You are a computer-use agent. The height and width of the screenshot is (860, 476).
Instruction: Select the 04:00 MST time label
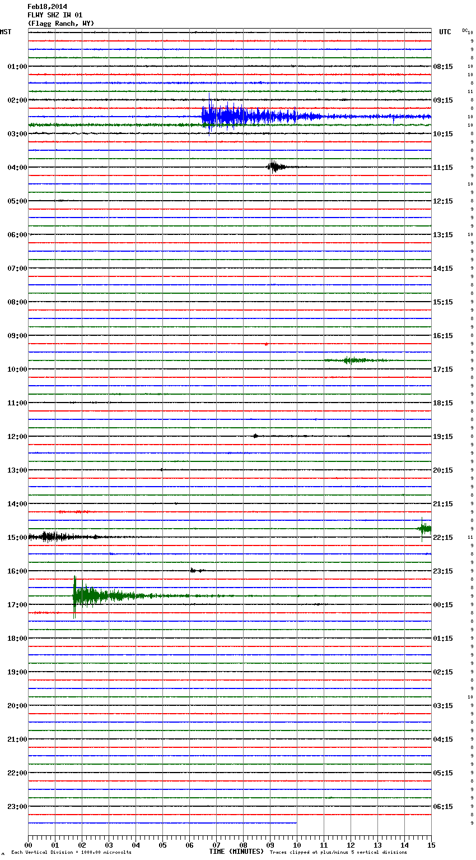coord(17,168)
